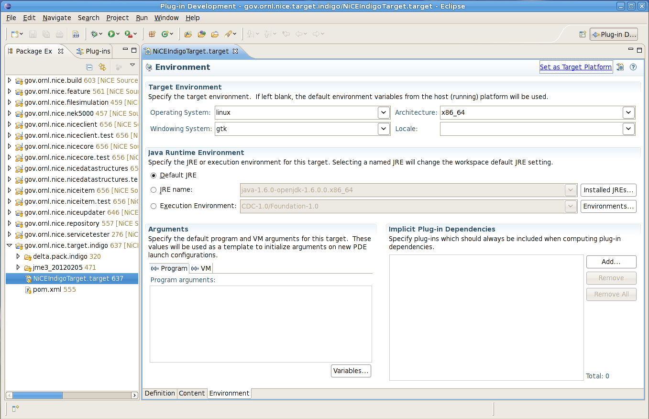Click the Environments... button
The height and width of the screenshot is (419, 649).
pyautogui.click(x=609, y=206)
